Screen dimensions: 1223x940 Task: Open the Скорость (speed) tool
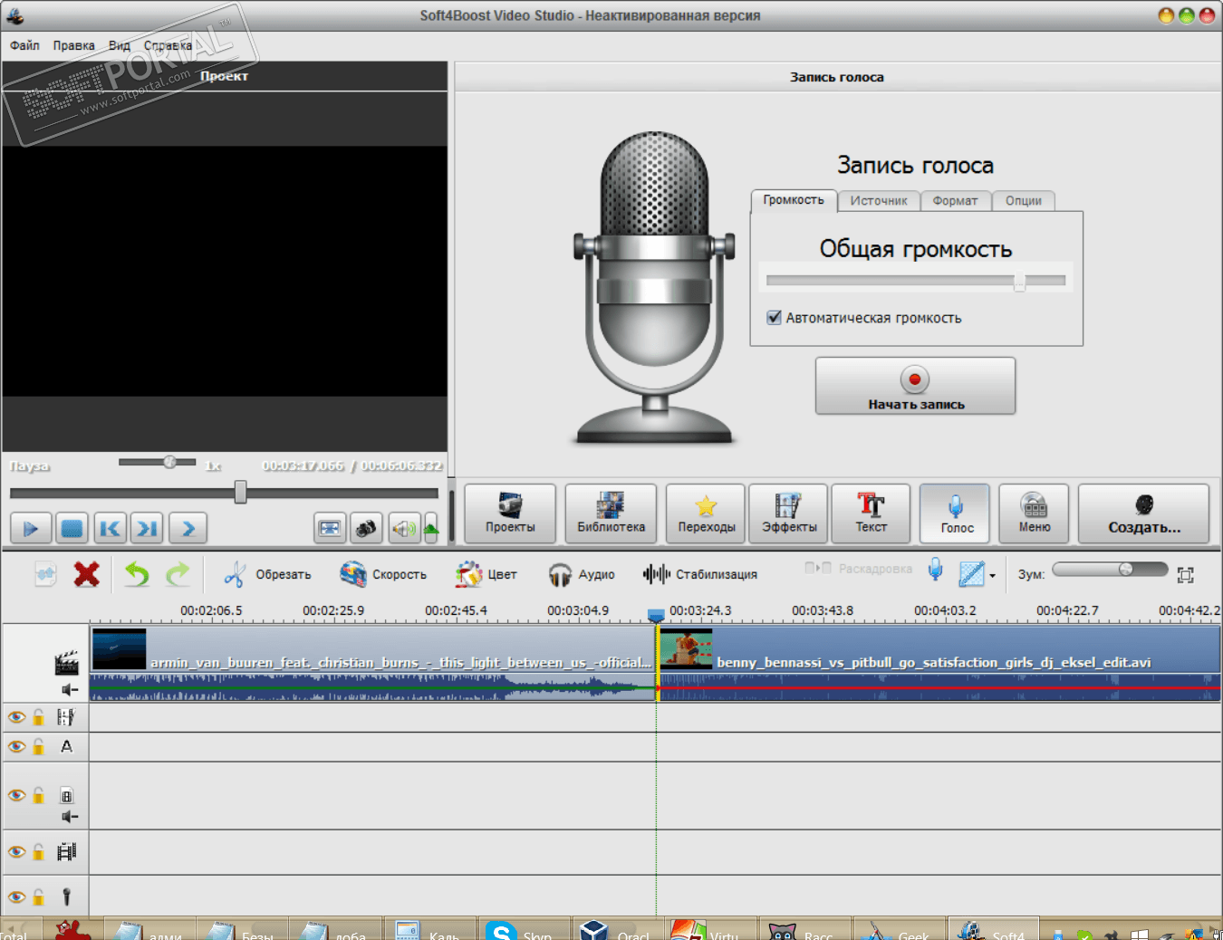[382, 574]
